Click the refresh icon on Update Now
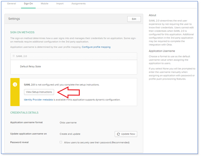 pos(118,134)
